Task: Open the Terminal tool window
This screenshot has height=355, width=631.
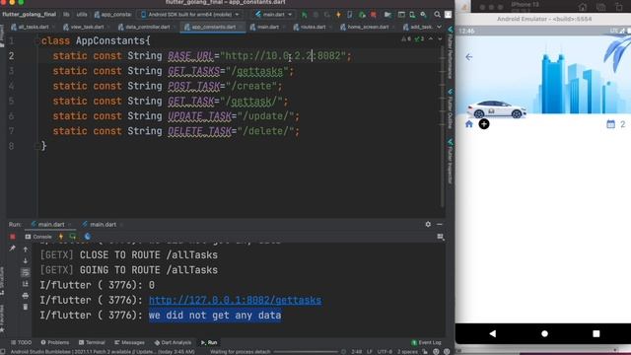Action: pyautogui.click(x=92, y=342)
